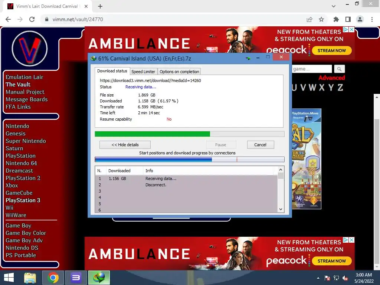380x285 pixels.
Task: Reload the vimm.net page
Action: [32, 19]
